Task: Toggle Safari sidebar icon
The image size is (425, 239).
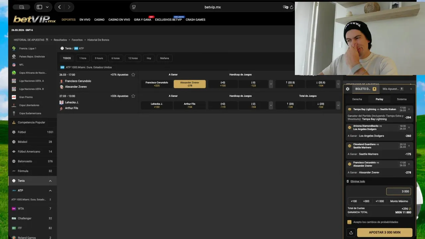Action: [39, 7]
